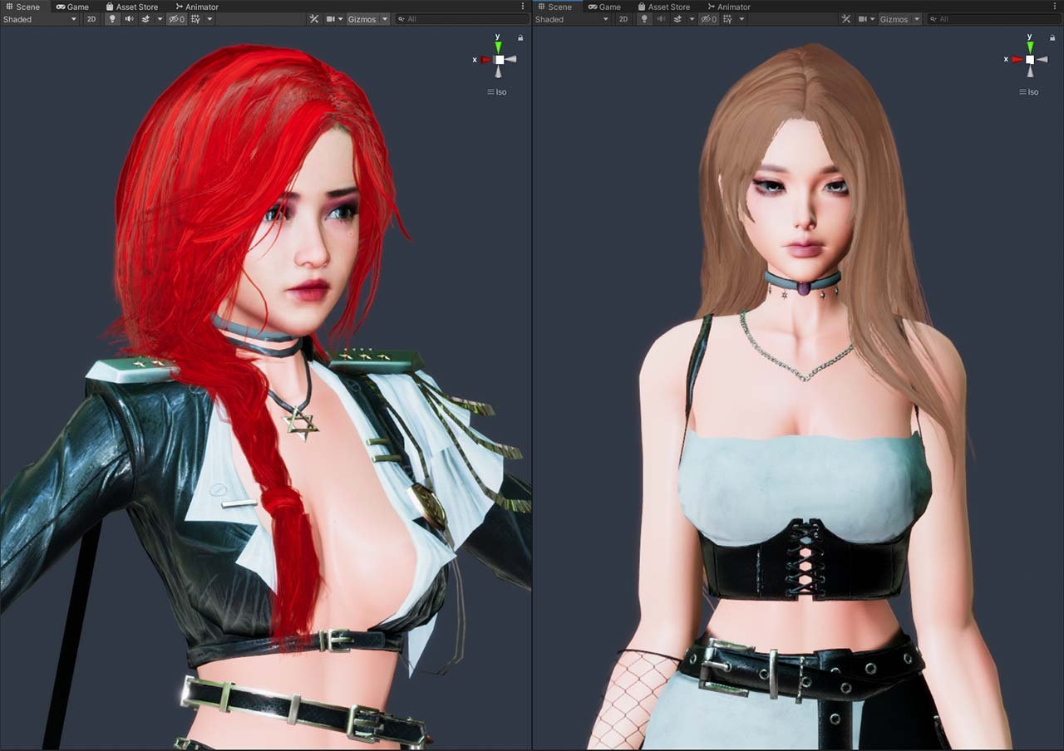Click the scene camera icon in right view
1064x751 pixels.
coord(863,19)
